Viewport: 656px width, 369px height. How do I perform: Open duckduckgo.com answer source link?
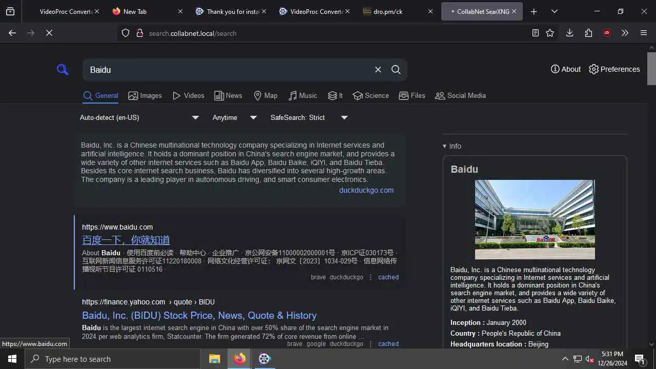click(x=366, y=190)
